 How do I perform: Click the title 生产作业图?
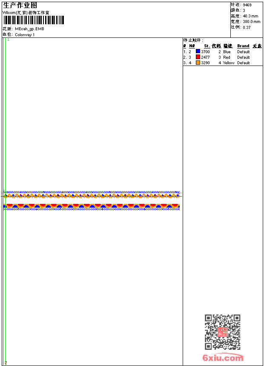coord(20,6)
